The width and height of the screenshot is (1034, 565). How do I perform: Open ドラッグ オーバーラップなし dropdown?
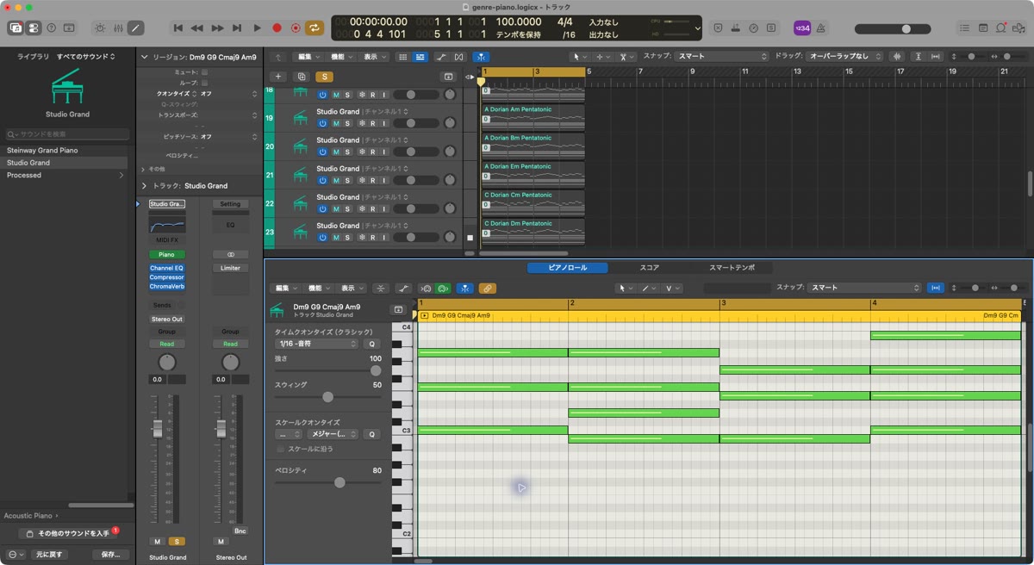tap(843, 57)
